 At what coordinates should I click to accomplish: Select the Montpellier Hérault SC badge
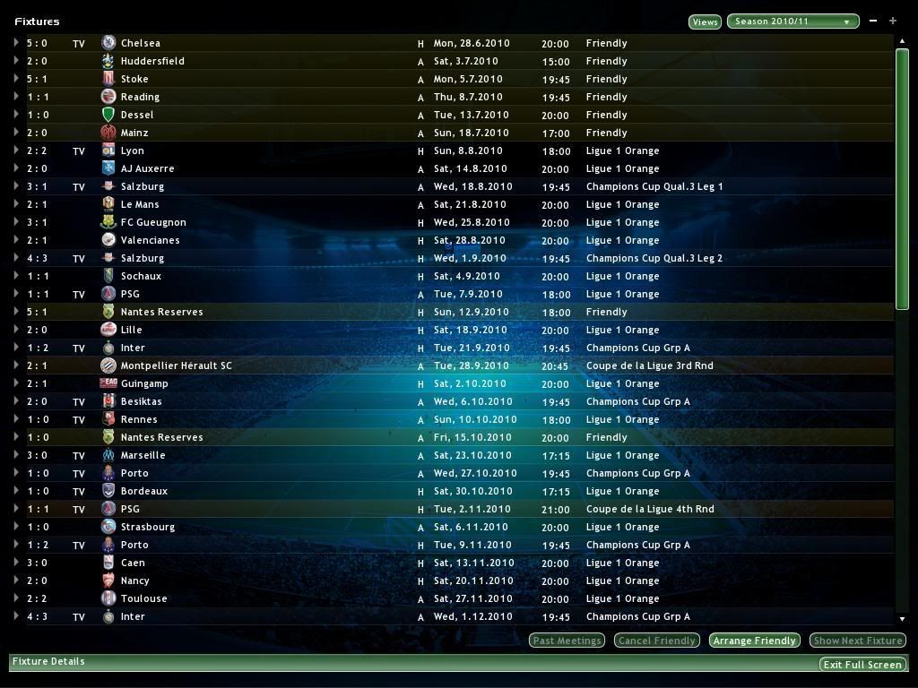(108, 365)
